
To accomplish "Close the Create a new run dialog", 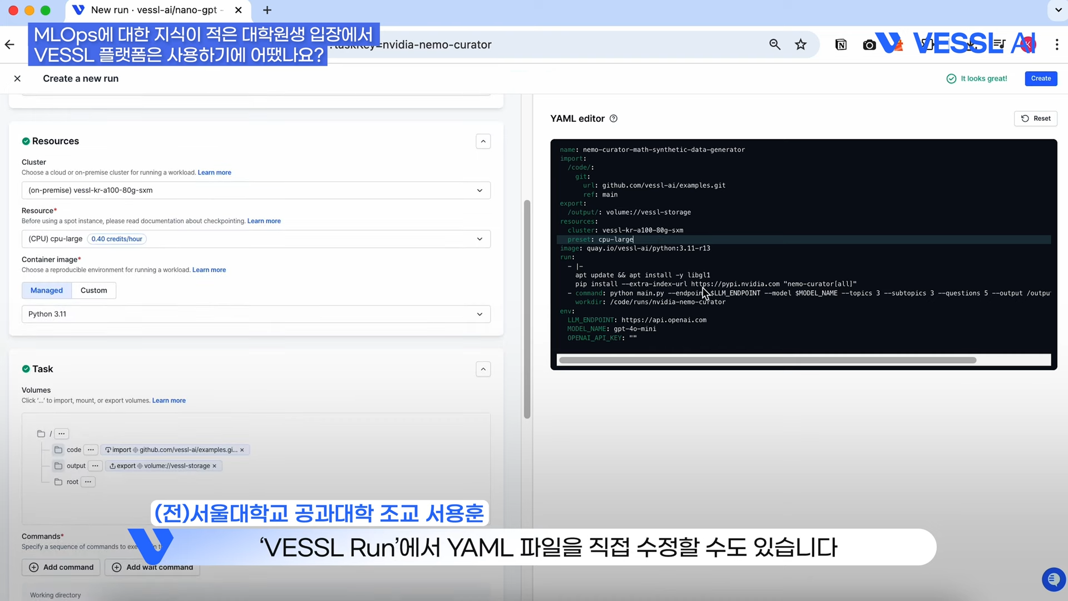I will [x=17, y=78].
